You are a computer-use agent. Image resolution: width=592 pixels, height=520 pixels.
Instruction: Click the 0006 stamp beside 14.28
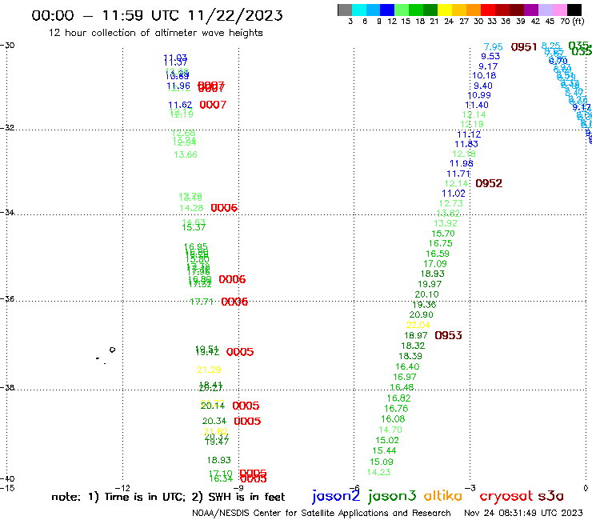(224, 208)
